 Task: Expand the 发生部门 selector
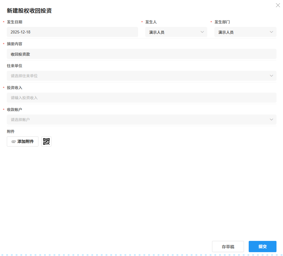click(245, 32)
